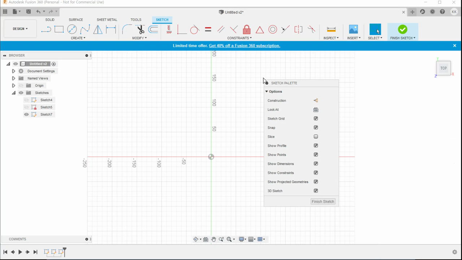Open the INSERT dropdown menu
This screenshot has width=462, height=260.
click(x=354, y=38)
